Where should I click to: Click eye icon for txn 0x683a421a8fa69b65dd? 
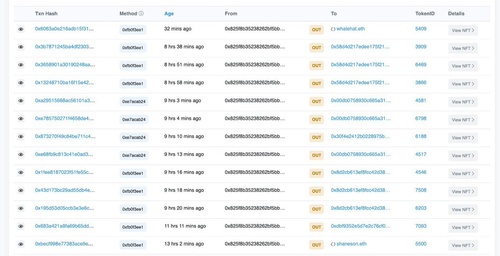(x=21, y=226)
